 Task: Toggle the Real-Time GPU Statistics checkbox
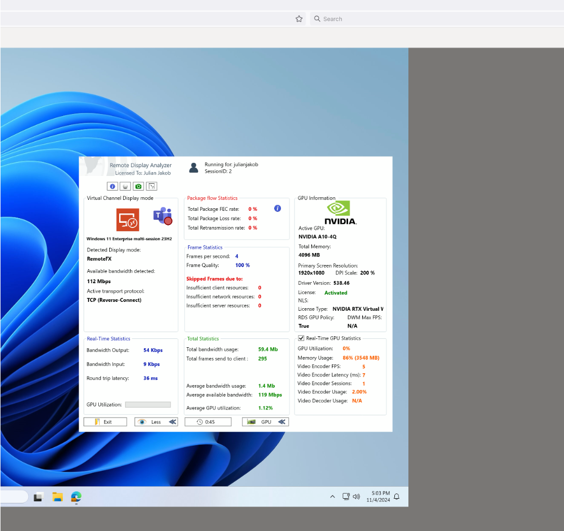(x=301, y=338)
